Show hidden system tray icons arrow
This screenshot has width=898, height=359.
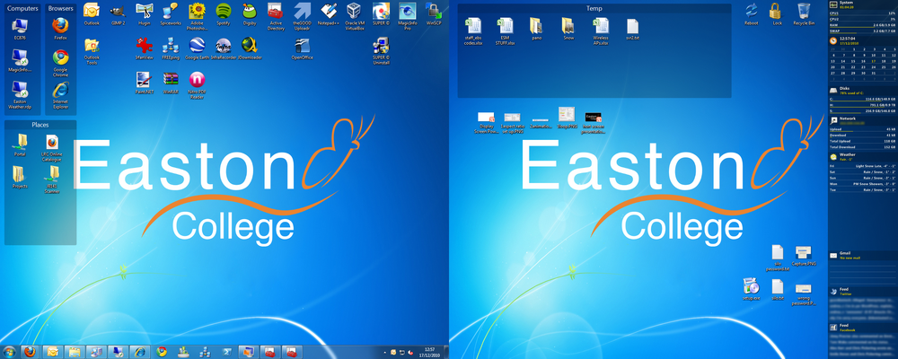point(385,352)
